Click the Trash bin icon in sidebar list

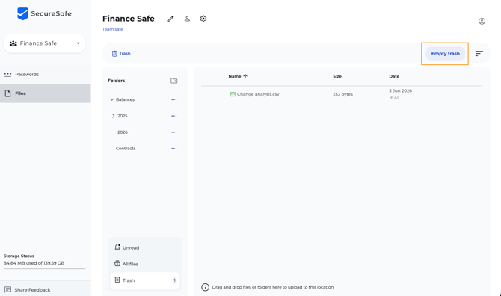tap(117, 280)
